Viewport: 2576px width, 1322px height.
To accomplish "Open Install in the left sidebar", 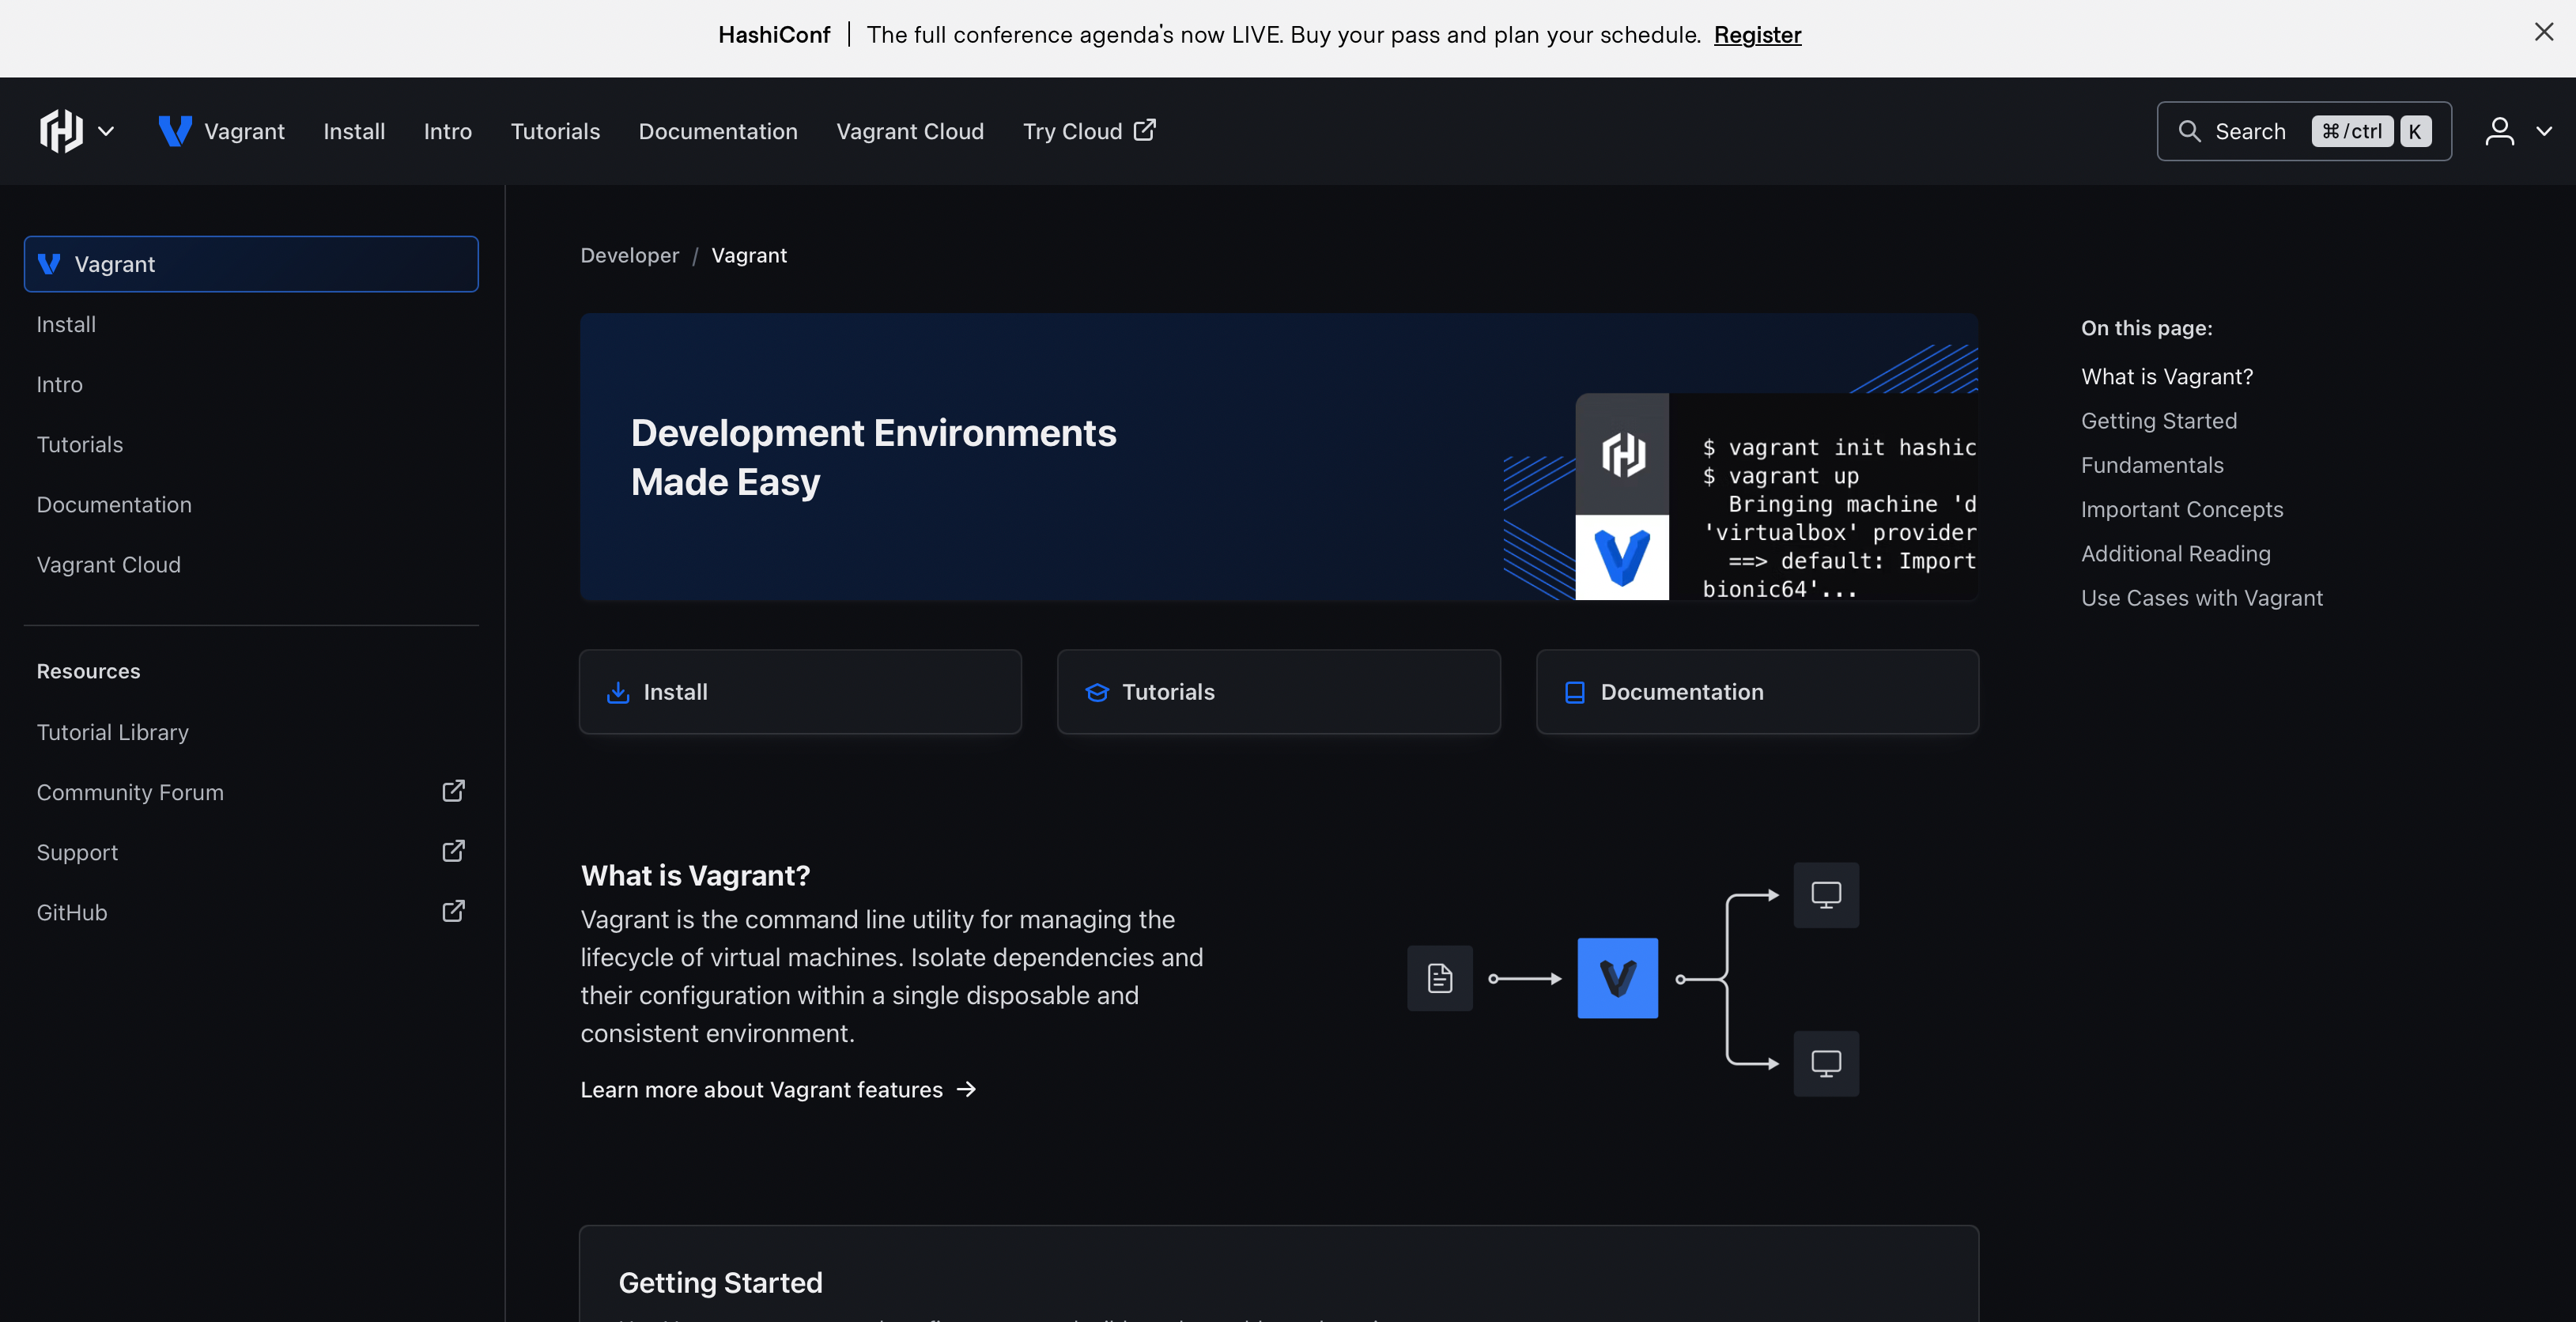I will tap(251, 324).
